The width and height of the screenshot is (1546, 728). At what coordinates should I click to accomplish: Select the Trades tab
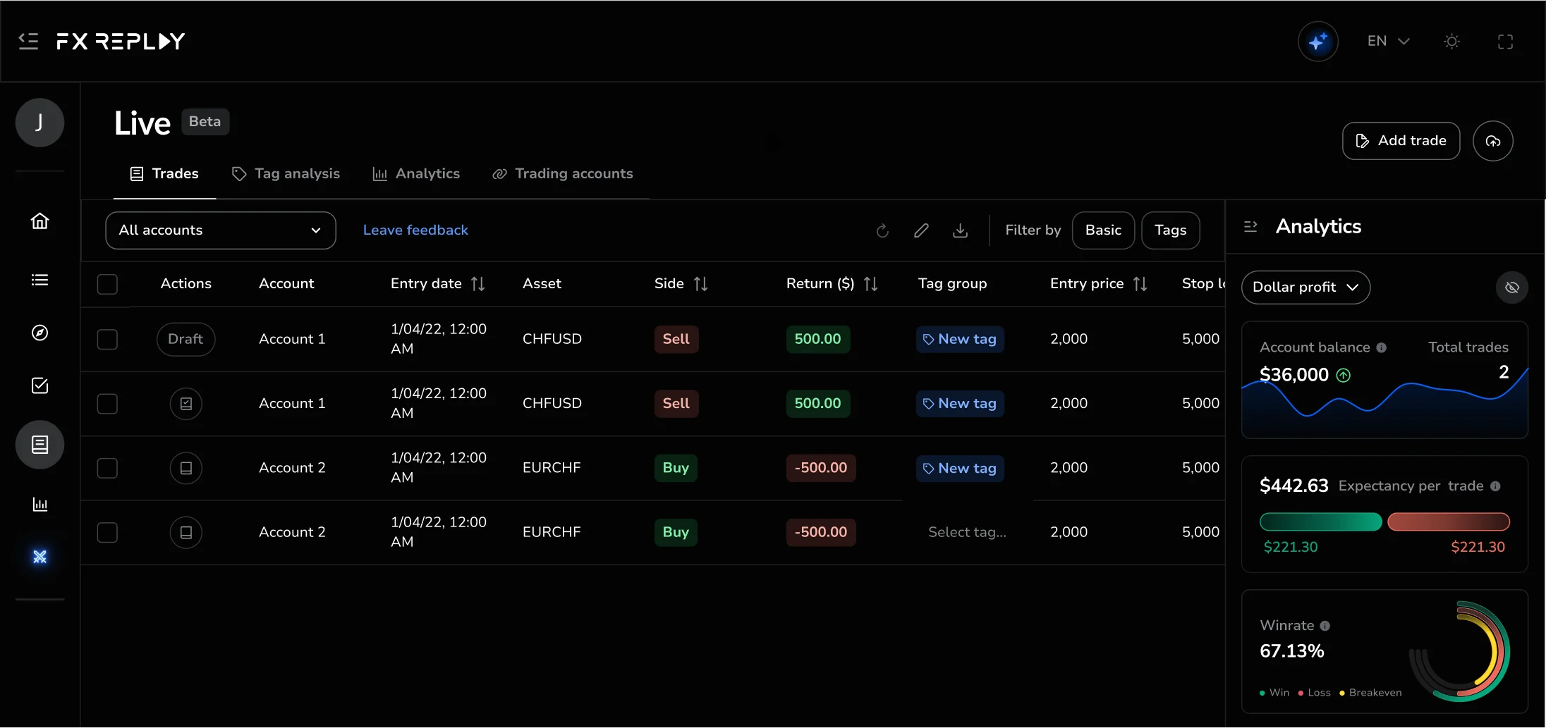point(164,174)
